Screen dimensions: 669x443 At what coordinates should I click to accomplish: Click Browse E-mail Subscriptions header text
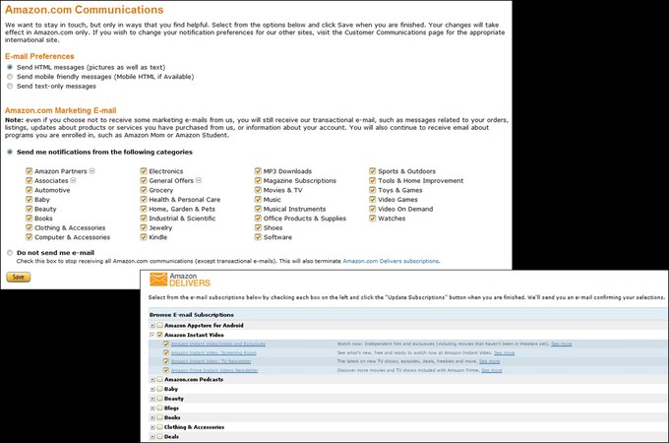point(192,315)
